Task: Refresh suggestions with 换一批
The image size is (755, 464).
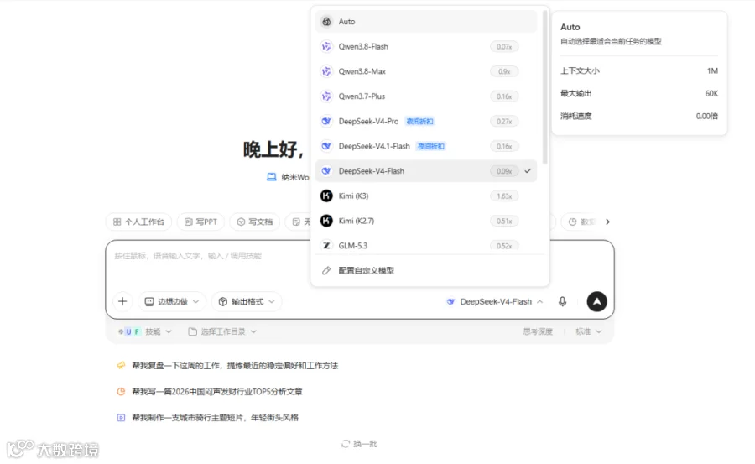Action: [359, 444]
